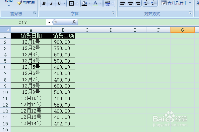Apply font color A icon

click(x=95, y=3)
